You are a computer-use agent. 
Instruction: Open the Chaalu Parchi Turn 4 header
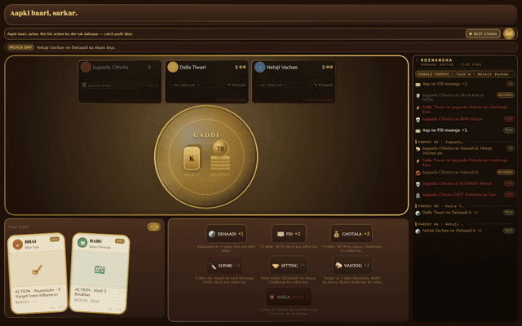click(x=465, y=74)
